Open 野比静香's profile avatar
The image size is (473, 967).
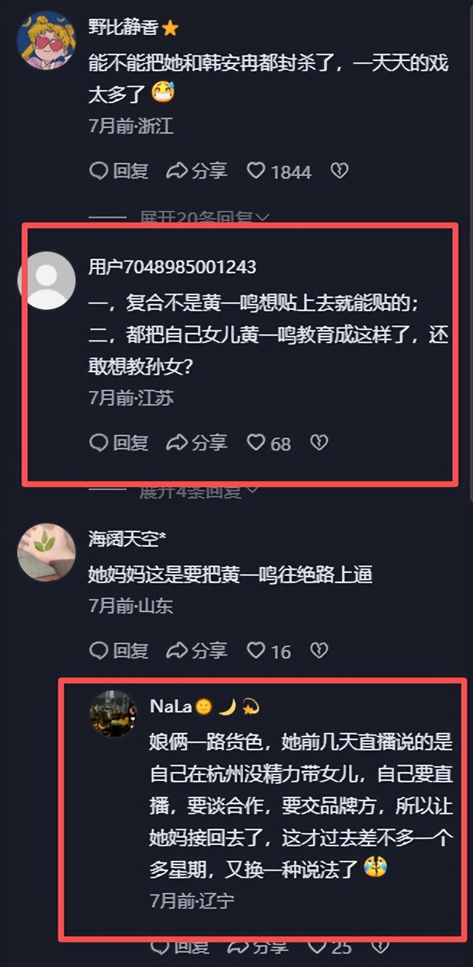46,41
